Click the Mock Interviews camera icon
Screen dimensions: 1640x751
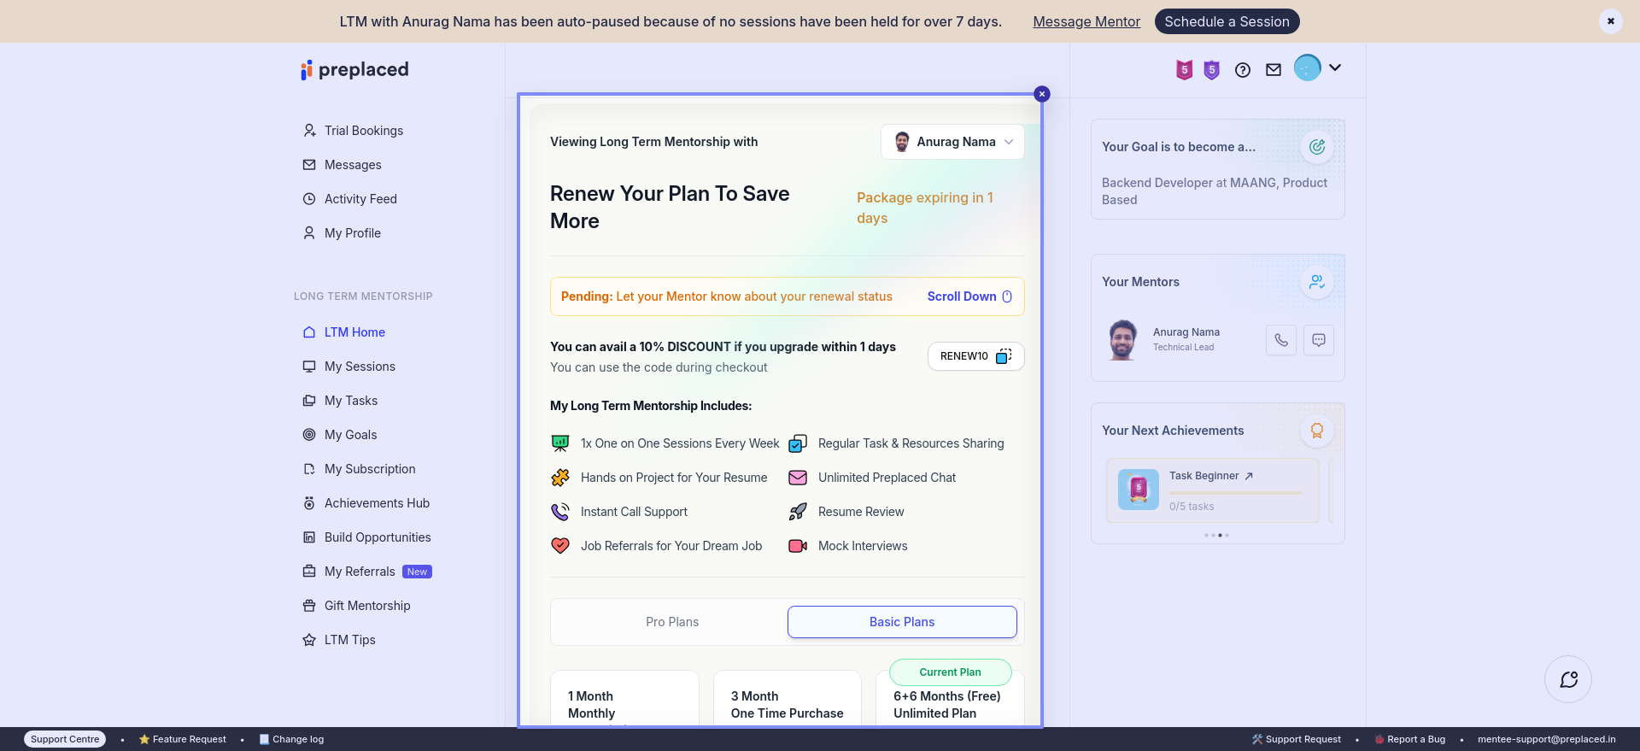[798, 546]
